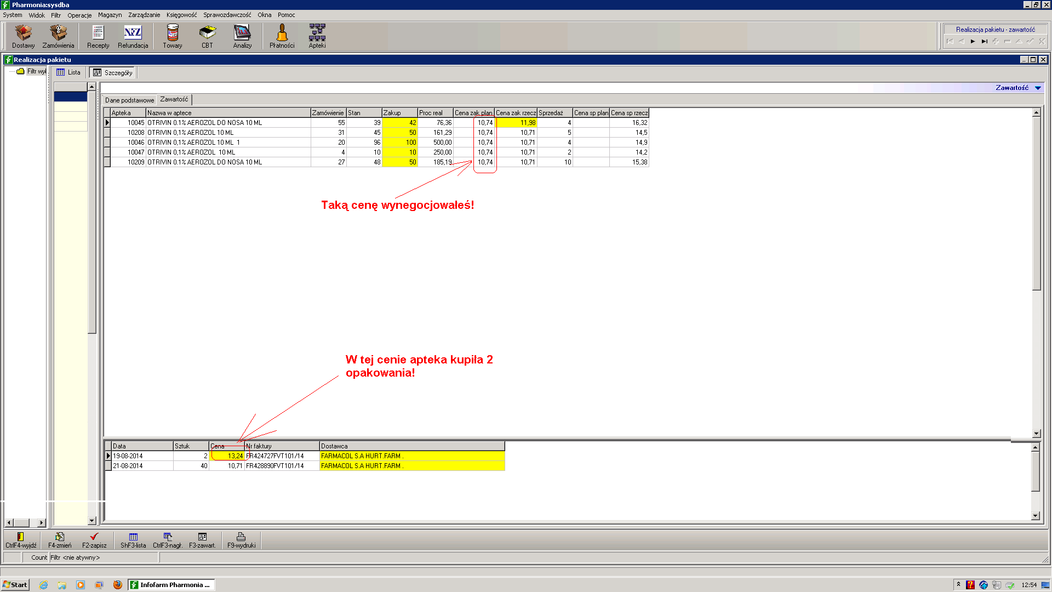
Task: Open the Sprawozdawczość menu
Action: pyautogui.click(x=227, y=15)
